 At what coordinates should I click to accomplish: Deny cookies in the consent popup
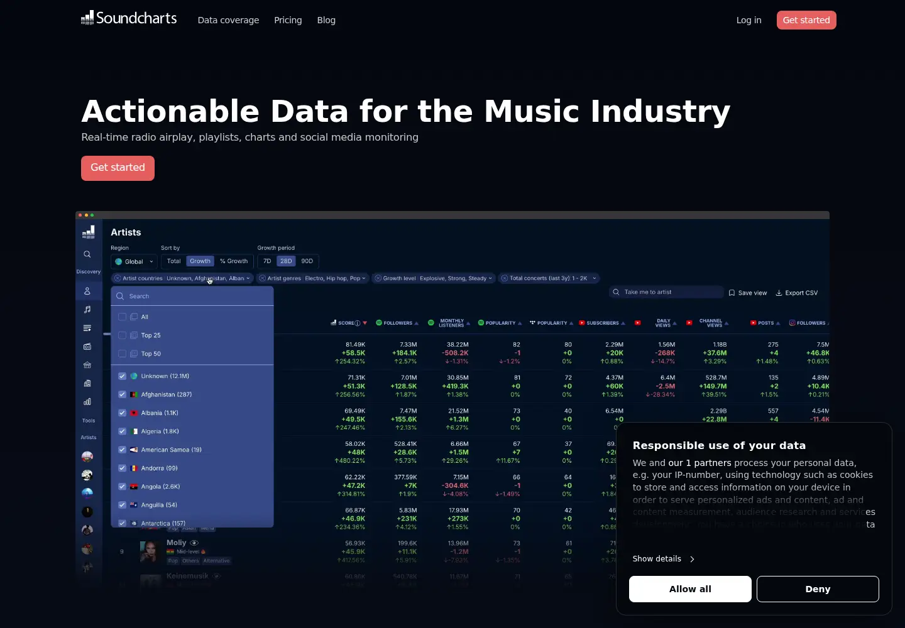tap(818, 589)
